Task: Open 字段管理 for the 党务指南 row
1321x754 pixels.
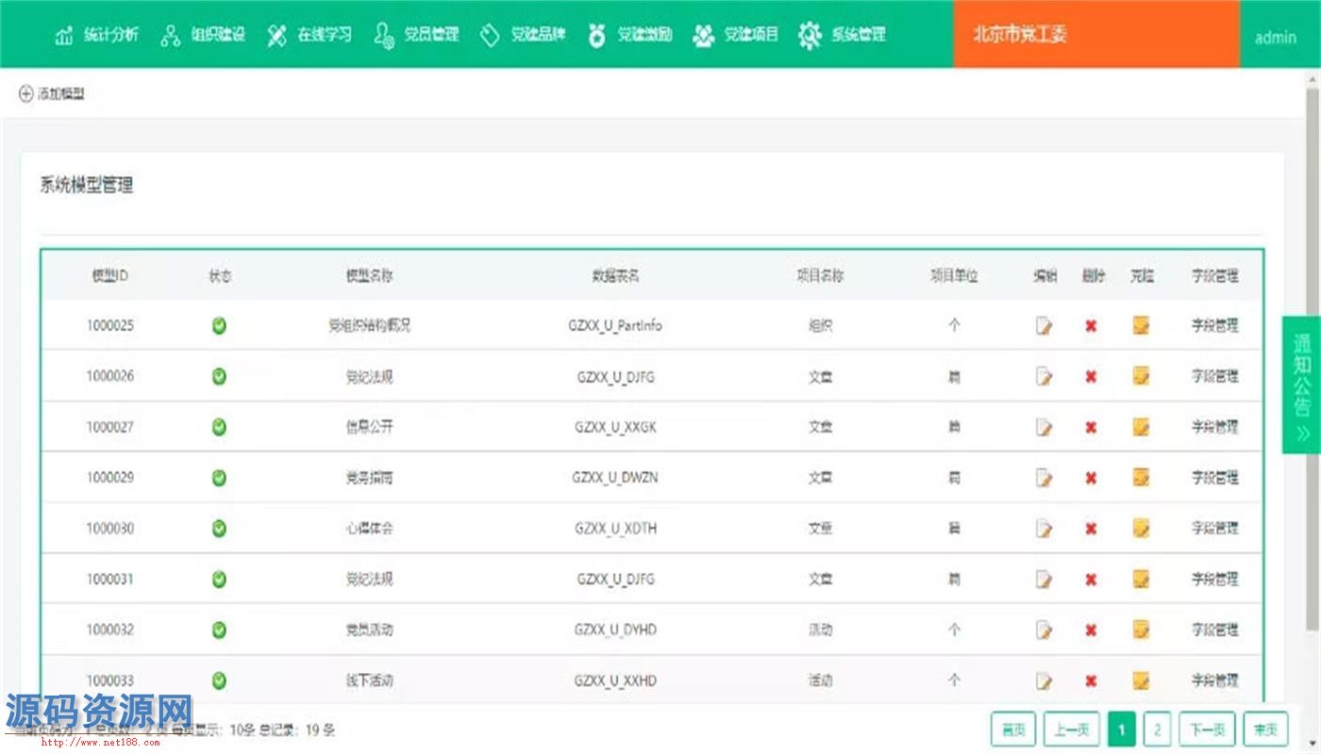Action: 1214,478
